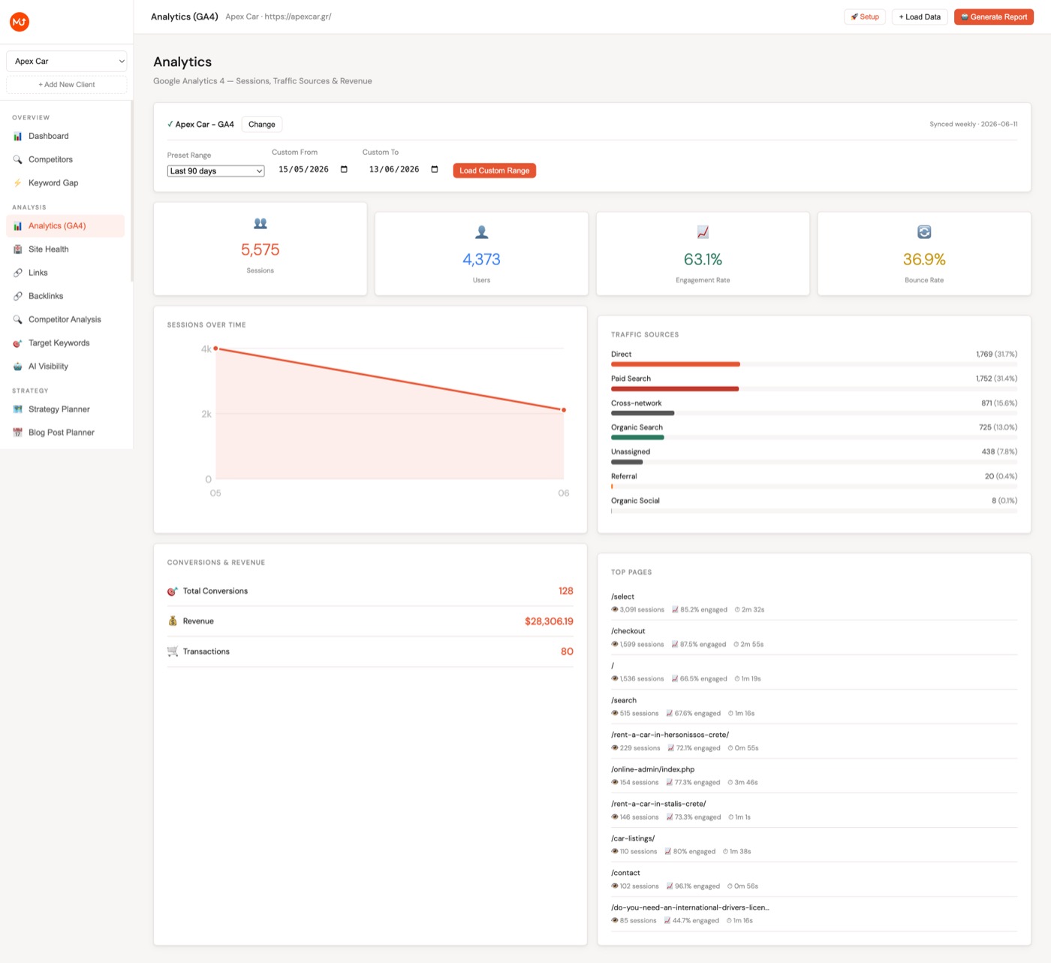
Task: Click the chart's ending data point
Action: tap(564, 410)
